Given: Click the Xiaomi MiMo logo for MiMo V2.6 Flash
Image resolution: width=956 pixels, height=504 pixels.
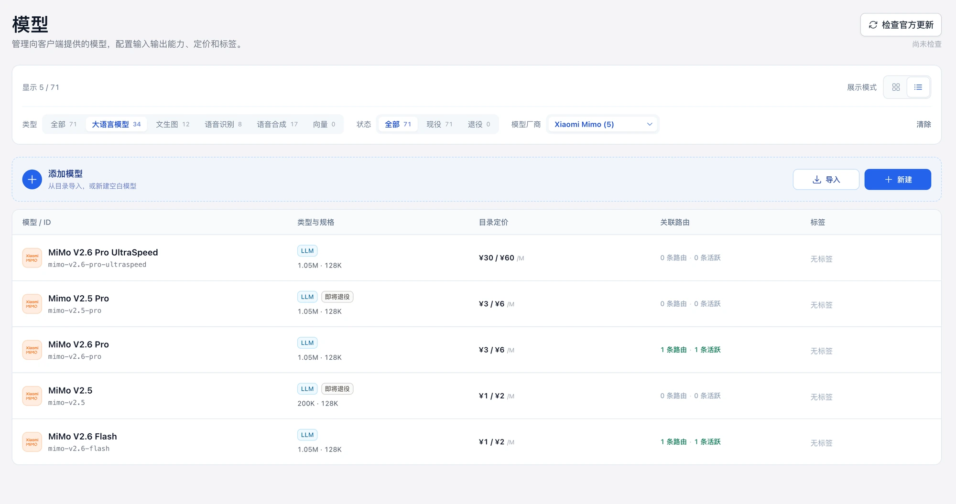Looking at the screenshot, I should pyautogui.click(x=32, y=442).
